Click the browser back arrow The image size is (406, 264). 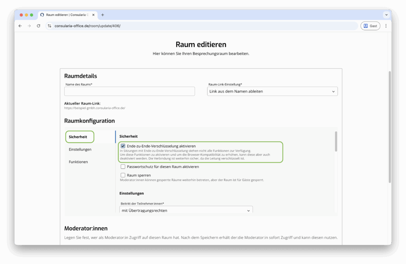click(x=20, y=26)
